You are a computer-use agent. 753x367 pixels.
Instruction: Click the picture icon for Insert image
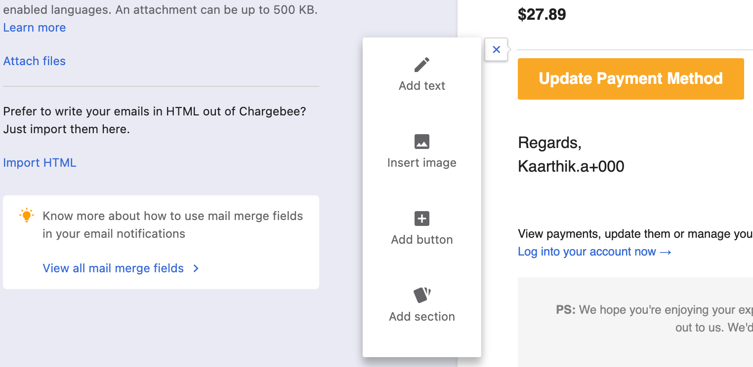pyautogui.click(x=421, y=142)
